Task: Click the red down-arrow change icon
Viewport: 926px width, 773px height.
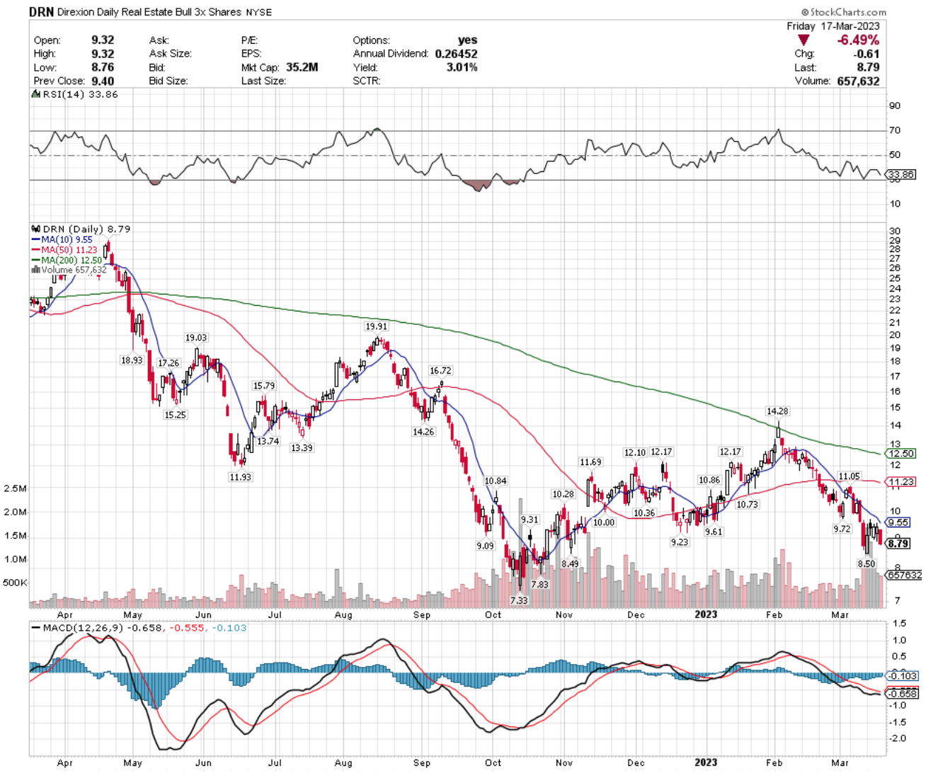Action: [804, 40]
